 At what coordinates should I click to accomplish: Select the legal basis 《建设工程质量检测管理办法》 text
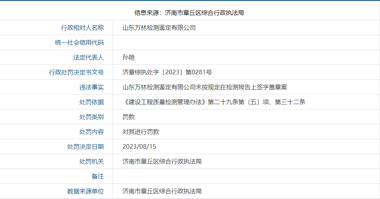tap(214, 102)
